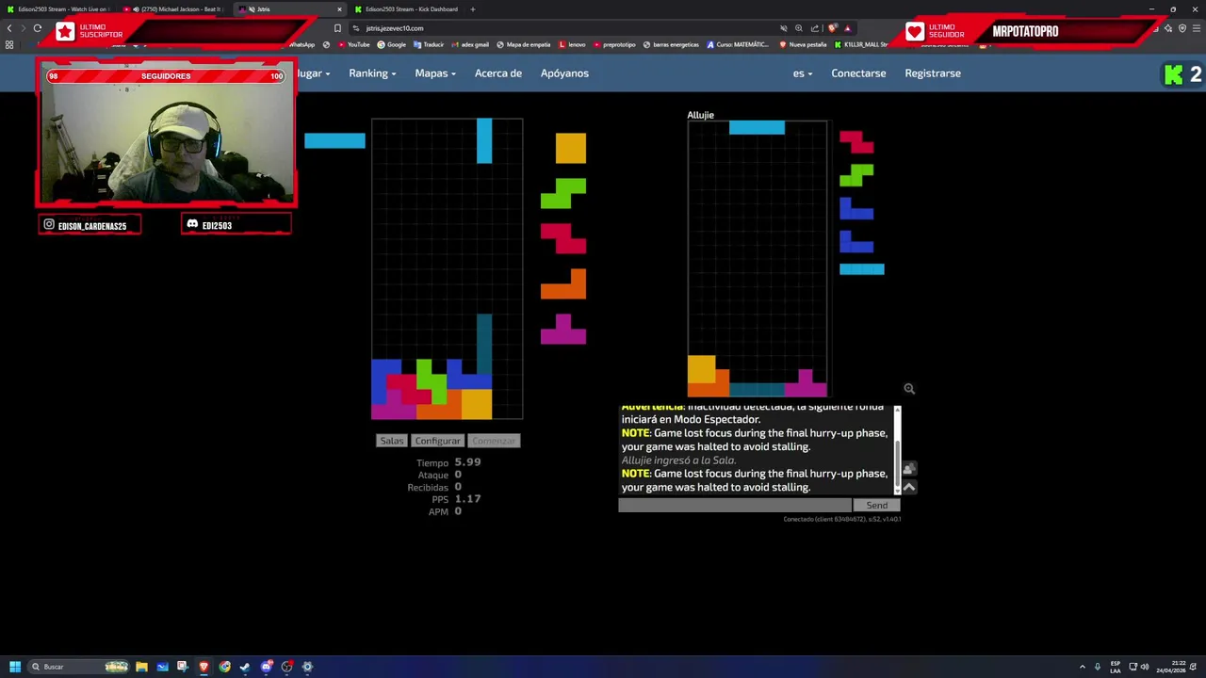
Task: Expand the Jugar dropdown menu
Action: [314, 73]
